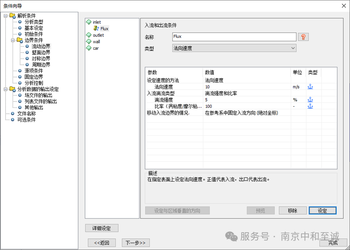Image resolution: width=350 pixels, height=250 pixels.
Task: Click the green diamond icon beside car
Action: point(89,48)
